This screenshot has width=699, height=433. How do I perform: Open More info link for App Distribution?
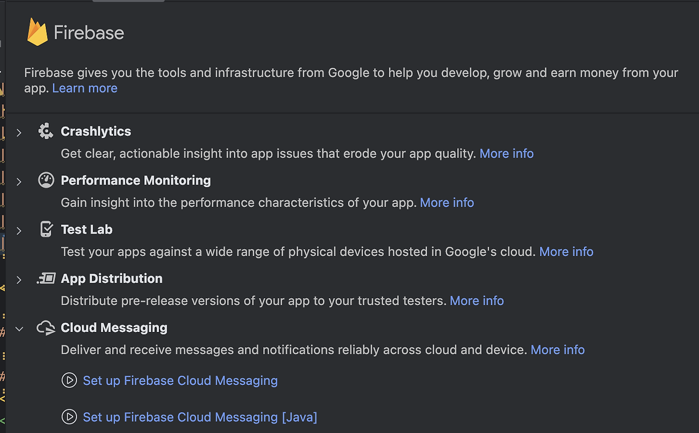(x=477, y=301)
